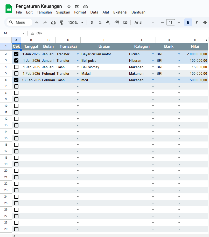The width and height of the screenshot is (209, 237).
Task: Increase font size with plus
Action: [x=179, y=22]
